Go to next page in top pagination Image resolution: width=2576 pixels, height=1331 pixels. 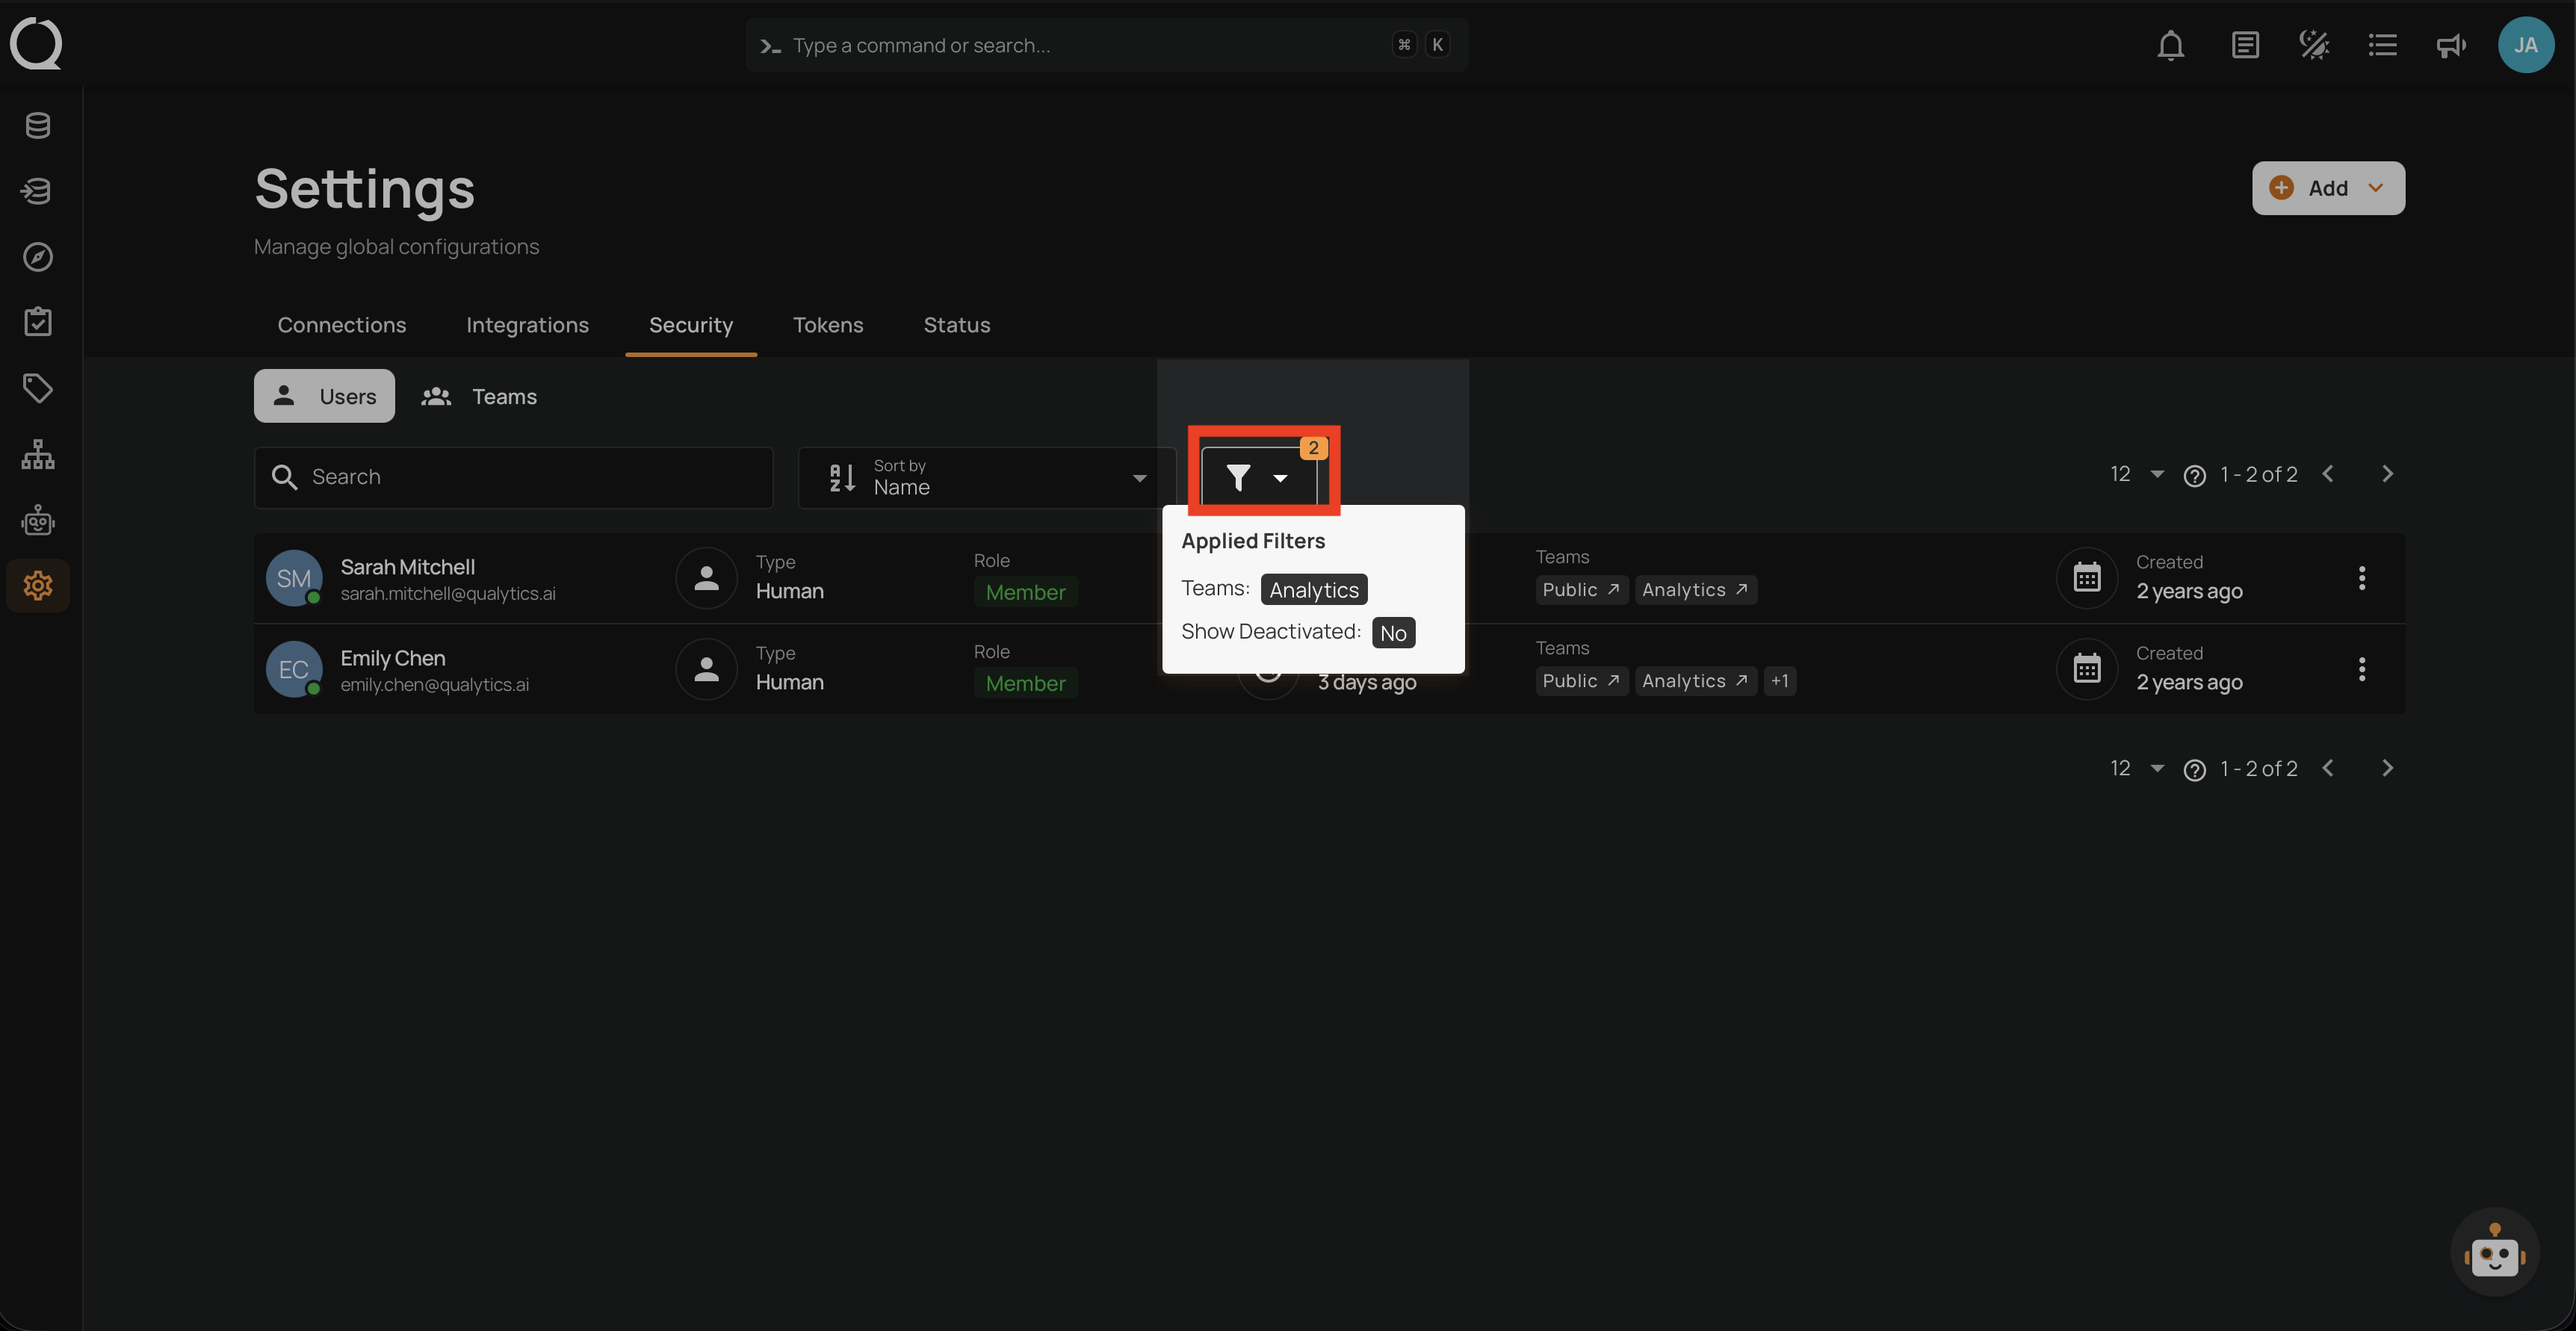coord(2387,474)
